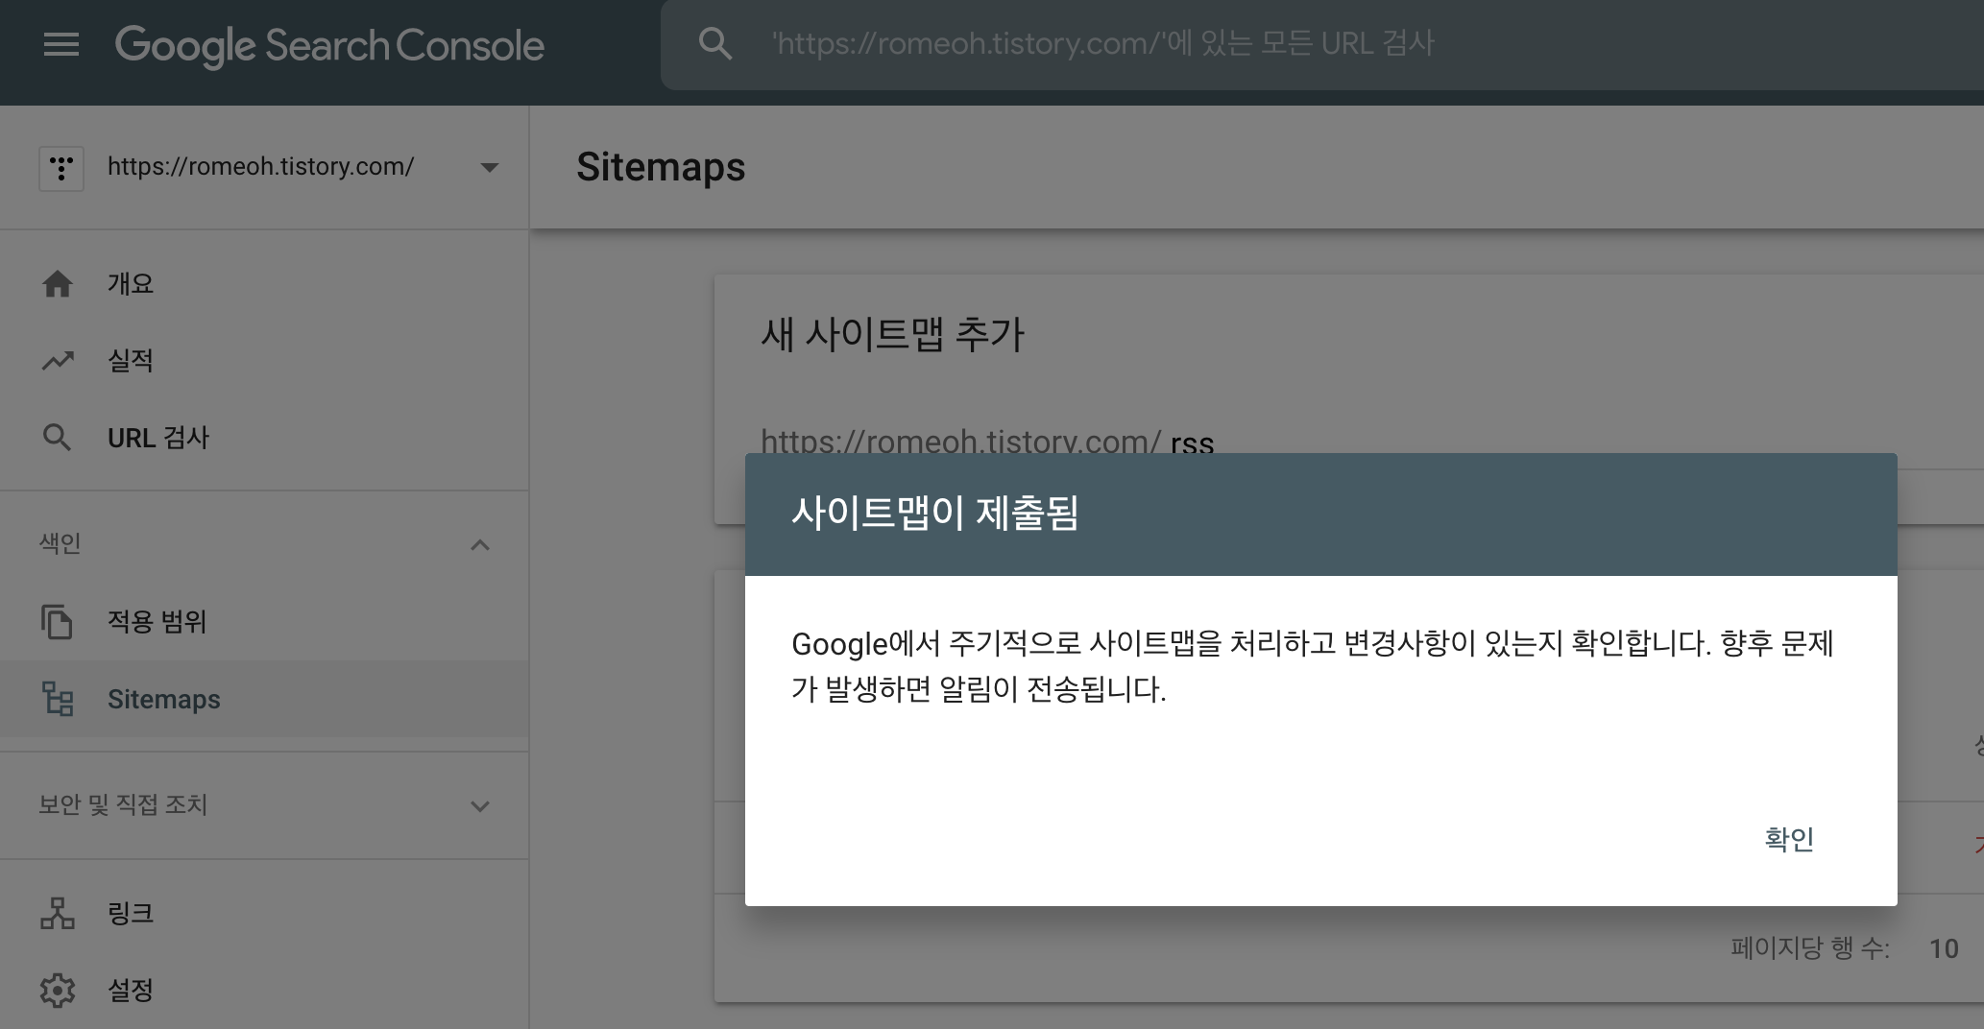The height and width of the screenshot is (1029, 1984).
Task: Open the hamburger main menu
Action: [61, 45]
